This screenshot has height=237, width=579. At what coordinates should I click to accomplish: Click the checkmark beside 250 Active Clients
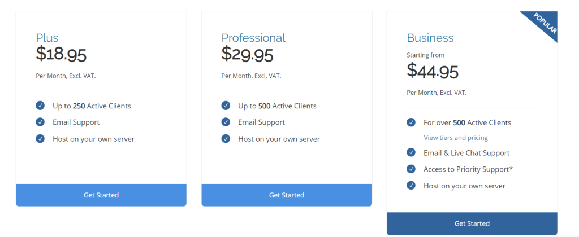click(x=40, y=106)
